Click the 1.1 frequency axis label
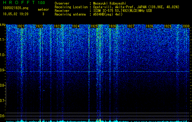192x122 pixels. tap(3, 40)
